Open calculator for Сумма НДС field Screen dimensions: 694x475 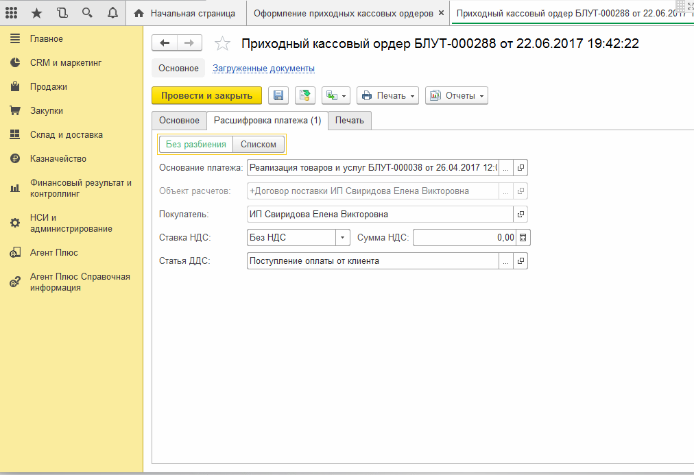[x=523, y=238]
